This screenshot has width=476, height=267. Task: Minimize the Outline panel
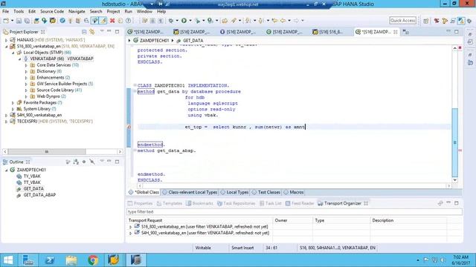(x=109, y=162)
